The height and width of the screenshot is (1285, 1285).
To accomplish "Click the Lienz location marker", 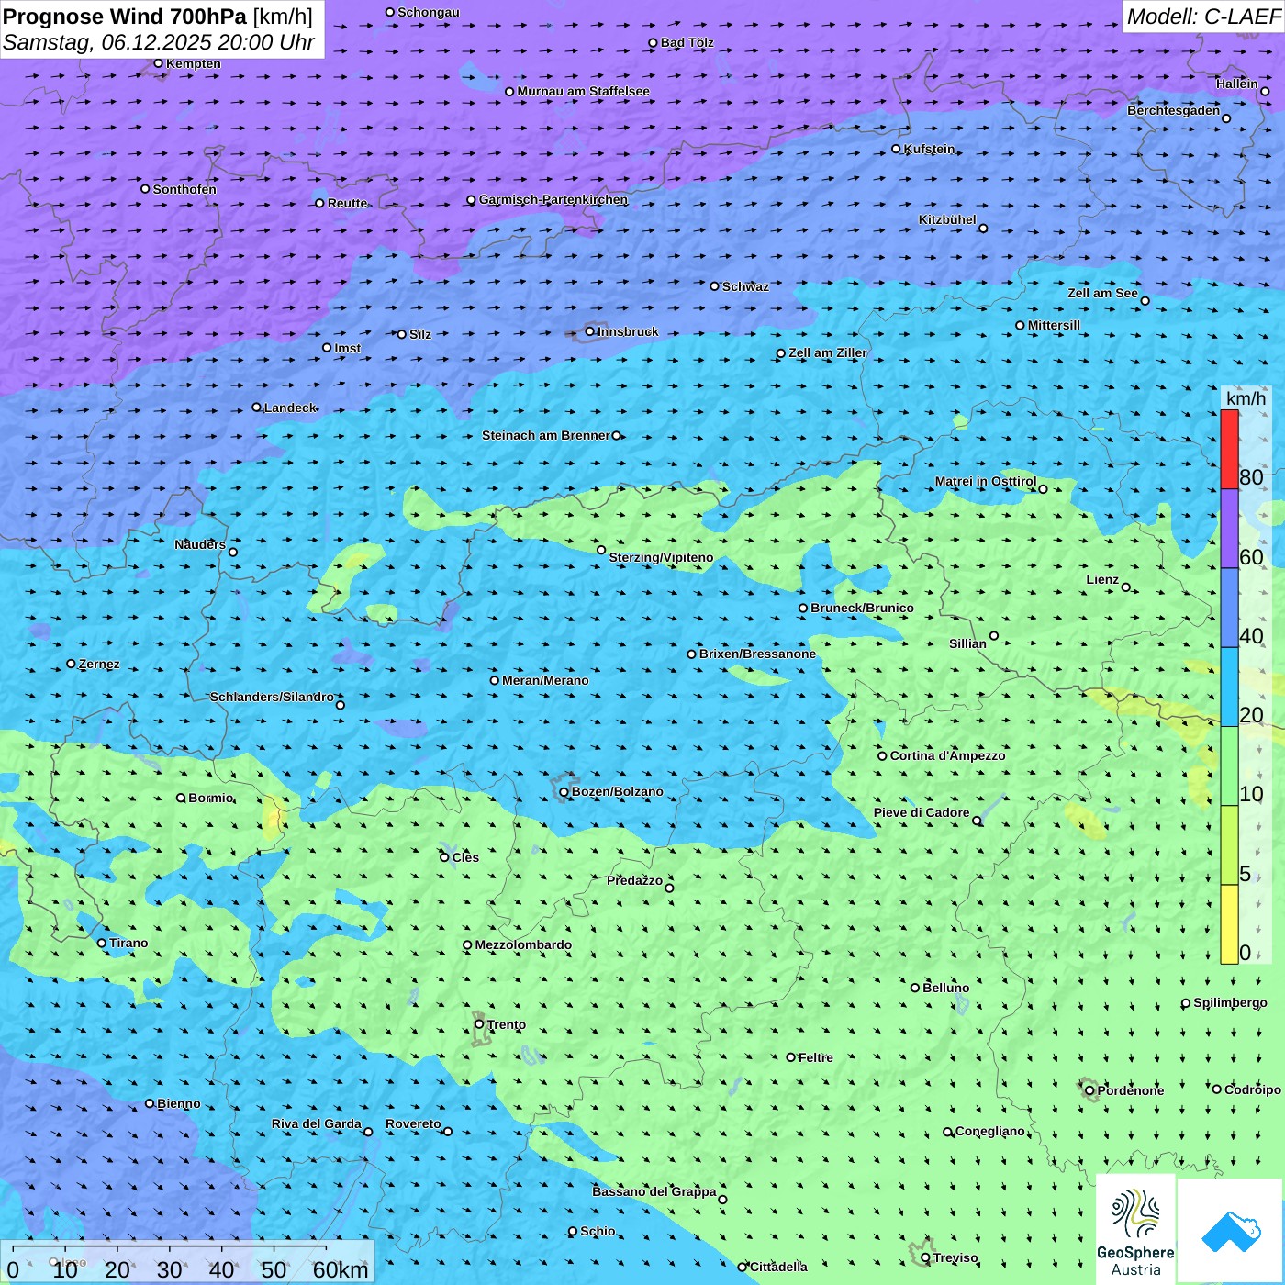I will click(1126, 587).
